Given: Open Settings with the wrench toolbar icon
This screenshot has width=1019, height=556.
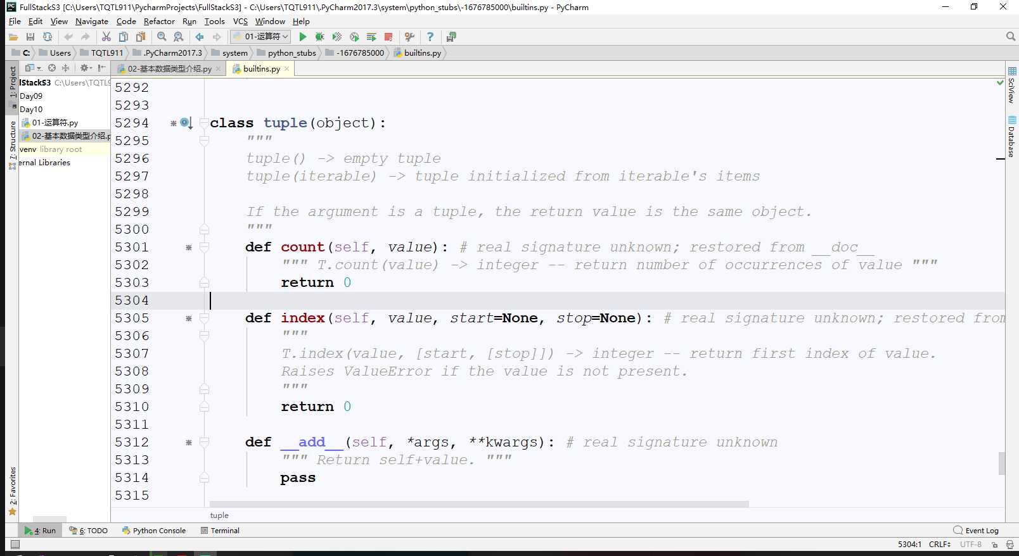Looking at the screenshot, I should (x=409, y=37).
